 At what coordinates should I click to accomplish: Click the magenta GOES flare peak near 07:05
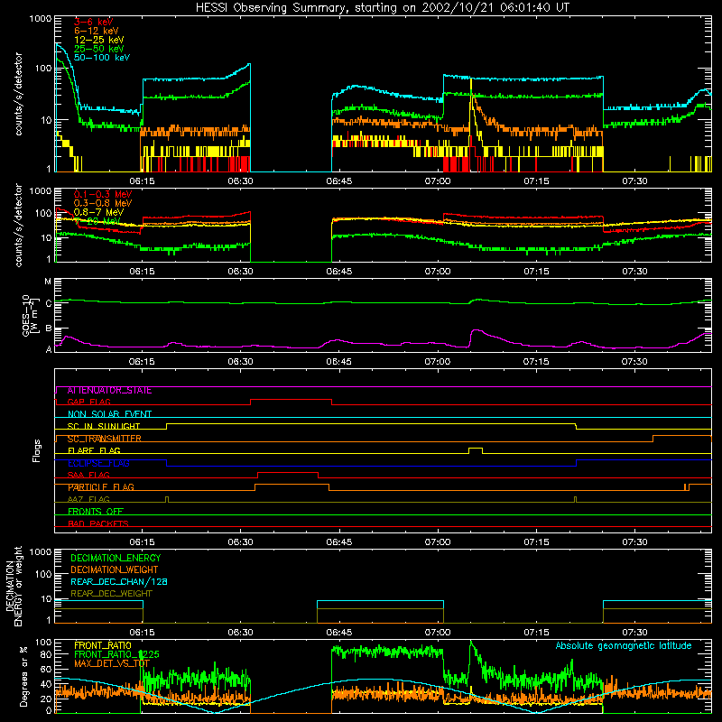click(x=477, y=330)
